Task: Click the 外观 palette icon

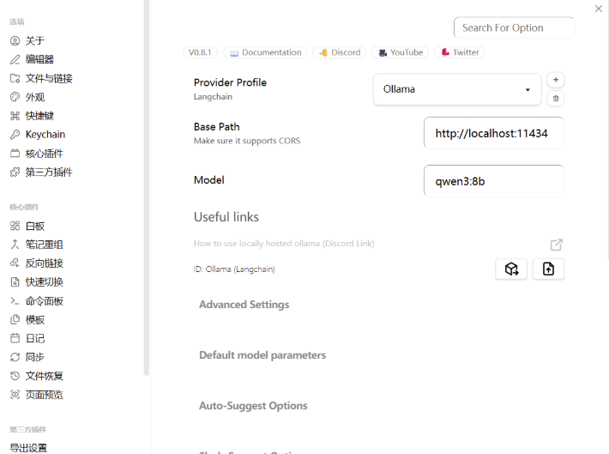Action: point(15,97)
